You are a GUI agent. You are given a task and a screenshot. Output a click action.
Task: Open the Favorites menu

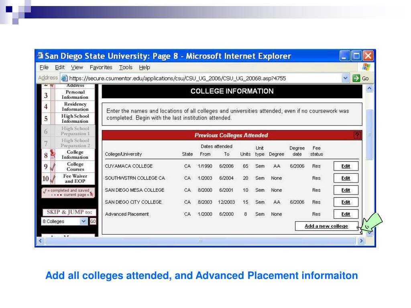101,67
